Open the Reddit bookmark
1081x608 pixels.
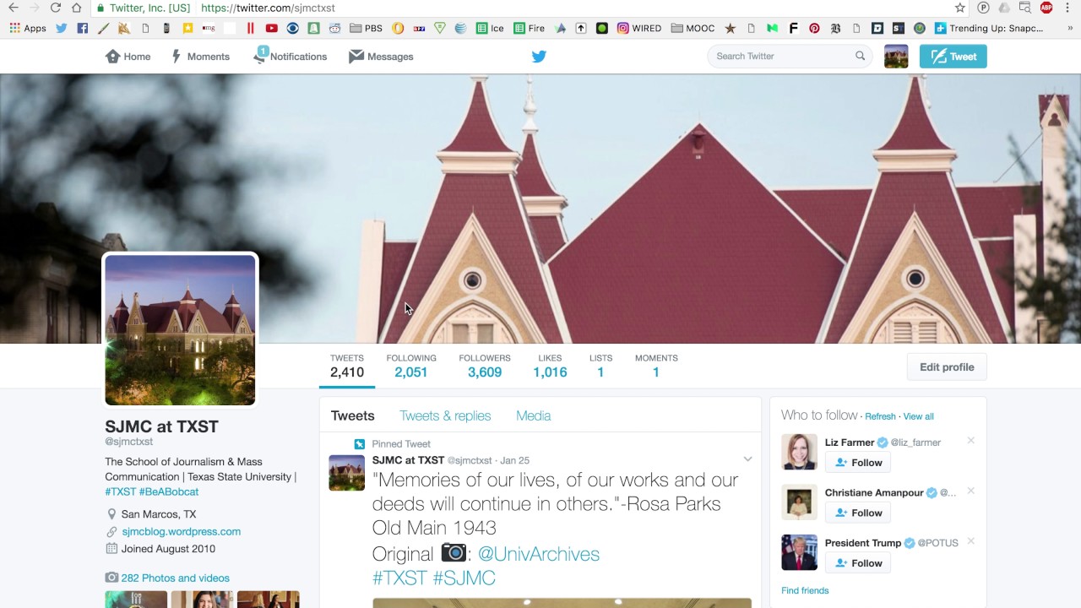coord(334,28)
